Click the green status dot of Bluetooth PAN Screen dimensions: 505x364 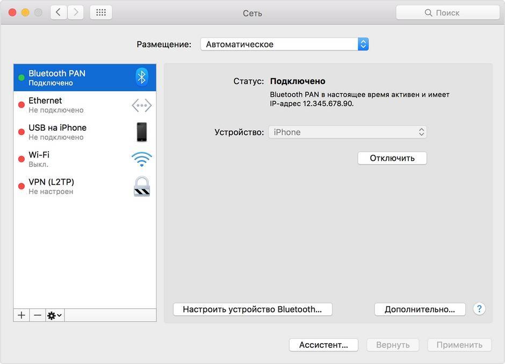[x=21, y=78]
